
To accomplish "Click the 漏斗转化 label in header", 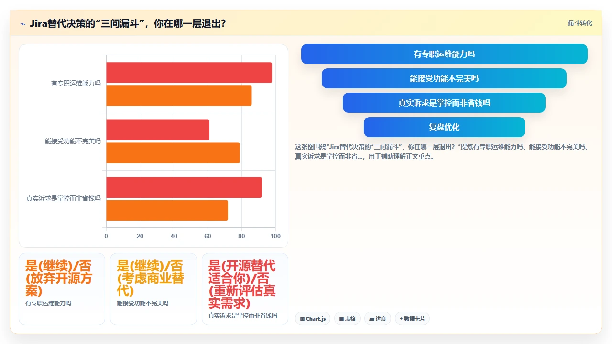I will point(579,23).
